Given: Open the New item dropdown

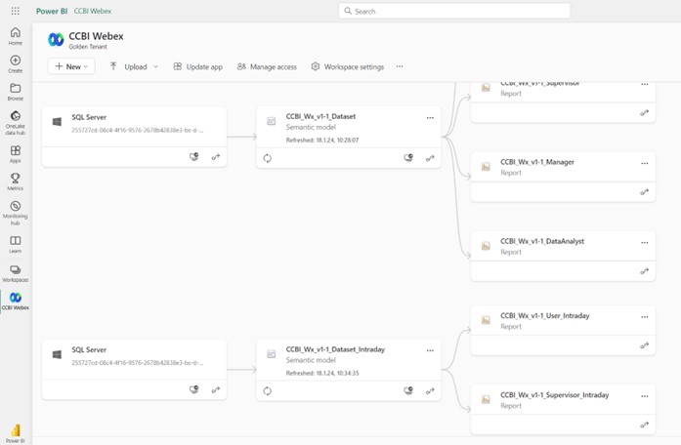Looking at the screenshot, I should [x=71, y=66].
